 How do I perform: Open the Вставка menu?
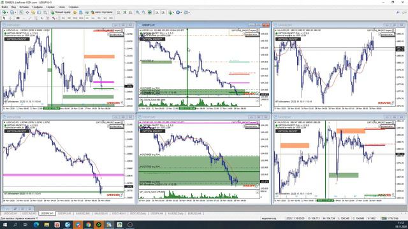click(x=24, y=7)
